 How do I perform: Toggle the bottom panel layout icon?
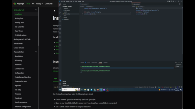coord(170,1)
